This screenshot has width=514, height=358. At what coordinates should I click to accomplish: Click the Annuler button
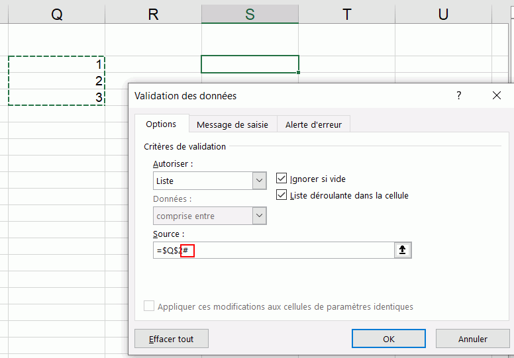tap(472, 339)
